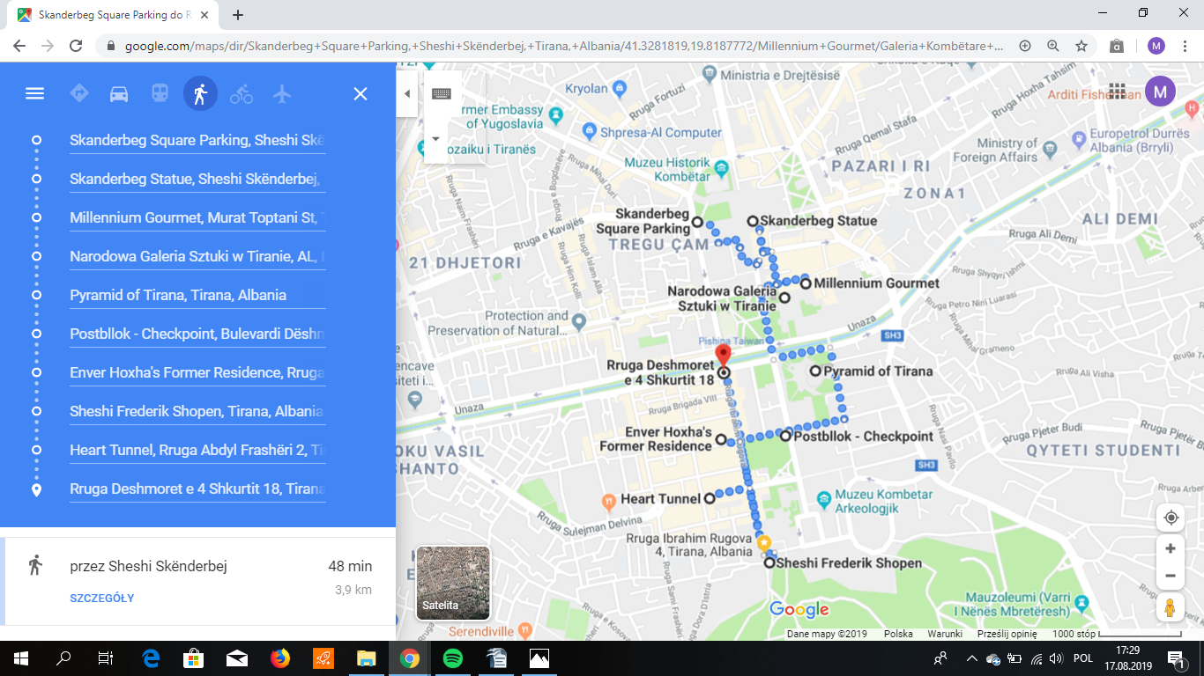Close the directions panel
1204x676 pixels.
pos(360,93)
